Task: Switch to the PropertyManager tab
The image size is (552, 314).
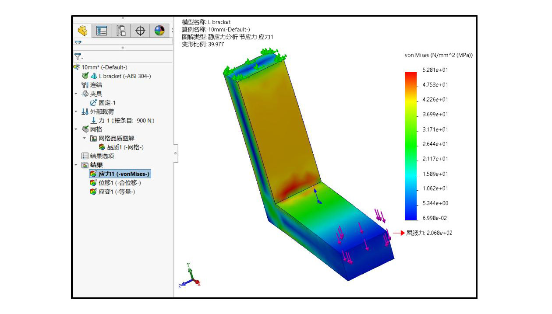Action: click(x=102, y=31)
